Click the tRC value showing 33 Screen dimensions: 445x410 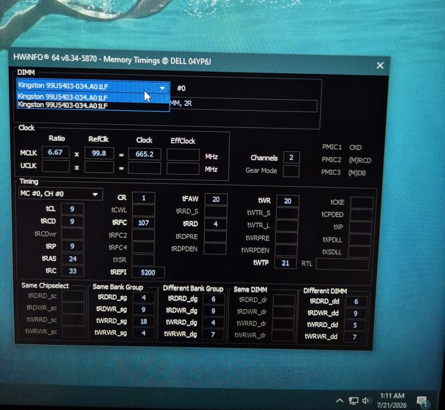[x=73, y=271]
